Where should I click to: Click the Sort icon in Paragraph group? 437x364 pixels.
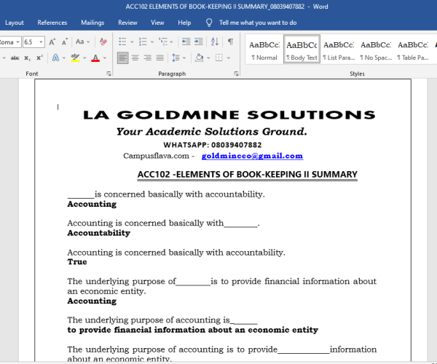pos(214,42)
